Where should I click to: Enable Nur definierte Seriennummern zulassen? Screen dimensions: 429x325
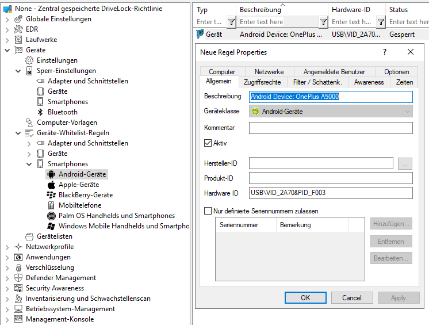point(208,211)
